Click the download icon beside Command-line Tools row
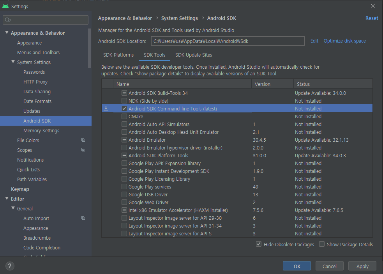The width and height of the screenshot is (383, 274). 106,108
